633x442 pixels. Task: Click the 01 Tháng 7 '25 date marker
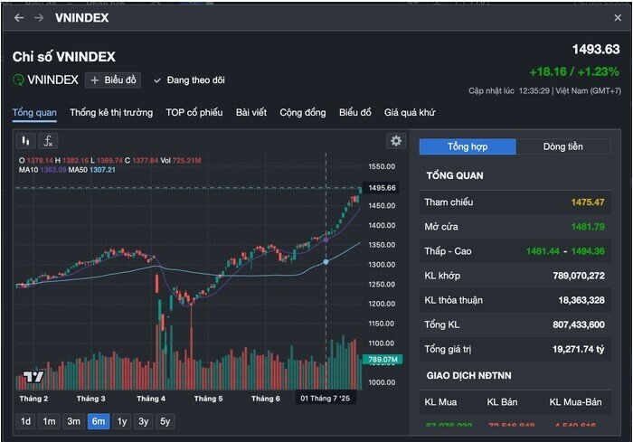pos(325,399)
